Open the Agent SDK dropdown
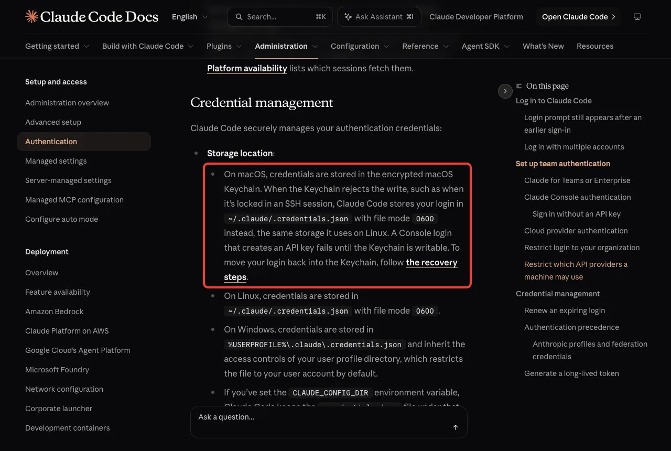Viewport: 671px width, 451px height. pos(486,46)
